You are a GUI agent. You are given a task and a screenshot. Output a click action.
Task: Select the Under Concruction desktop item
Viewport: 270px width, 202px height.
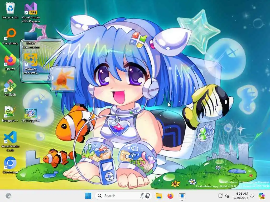pos(31,40)
